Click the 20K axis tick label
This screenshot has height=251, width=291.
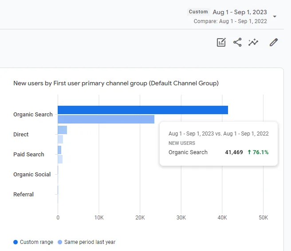point(140,218)
